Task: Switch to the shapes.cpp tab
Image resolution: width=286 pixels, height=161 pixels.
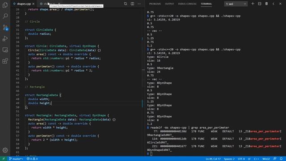Action: (24, 4)
